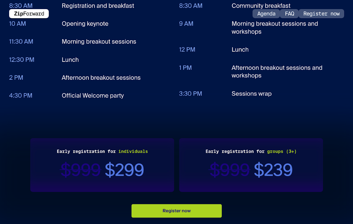Image resolution: width=353 pixels, height=224 pixels.
Task: Click Register now in top navigation
Action: [322, 14]
